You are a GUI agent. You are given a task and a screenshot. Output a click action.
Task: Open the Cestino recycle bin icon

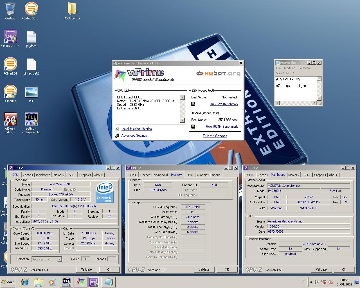pyautogui.click(x=10, y=11)
